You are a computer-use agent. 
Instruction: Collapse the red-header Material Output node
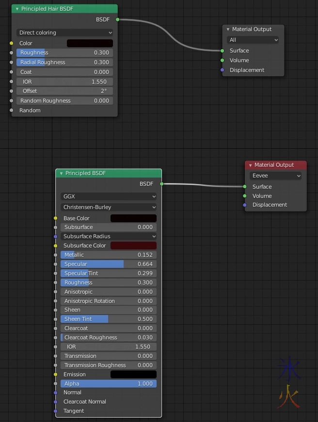(x=250, y=165)
